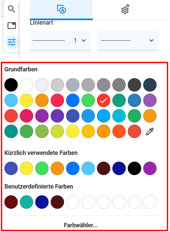Pick the teal custom color under Benutzerdefinierte Farben
This screenshot has height=232, width=170.
[26, 202]
